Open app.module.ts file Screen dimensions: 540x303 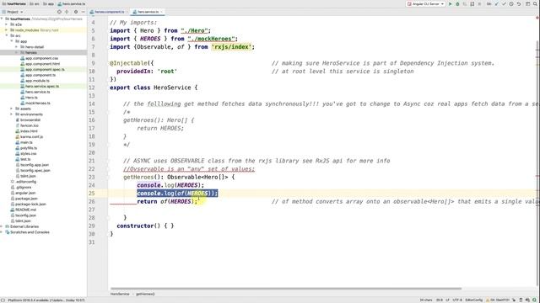(x=37, y=81)
